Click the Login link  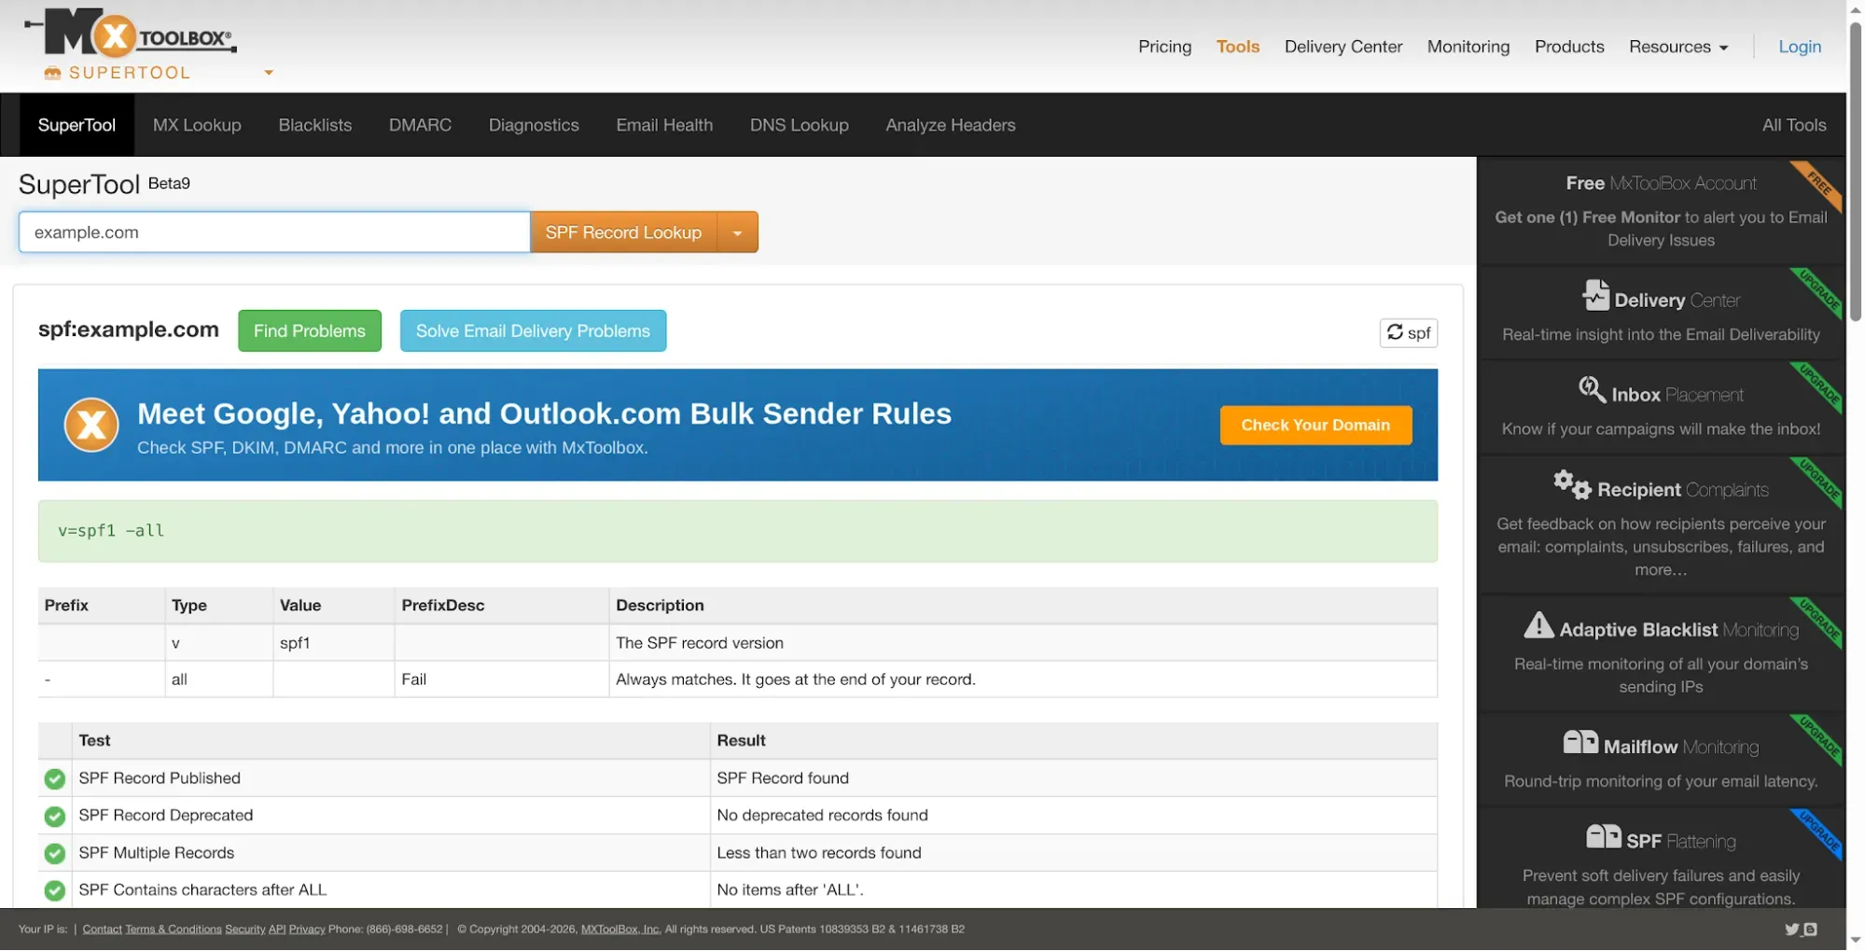pyautogui.click(x=1799, y=47)
